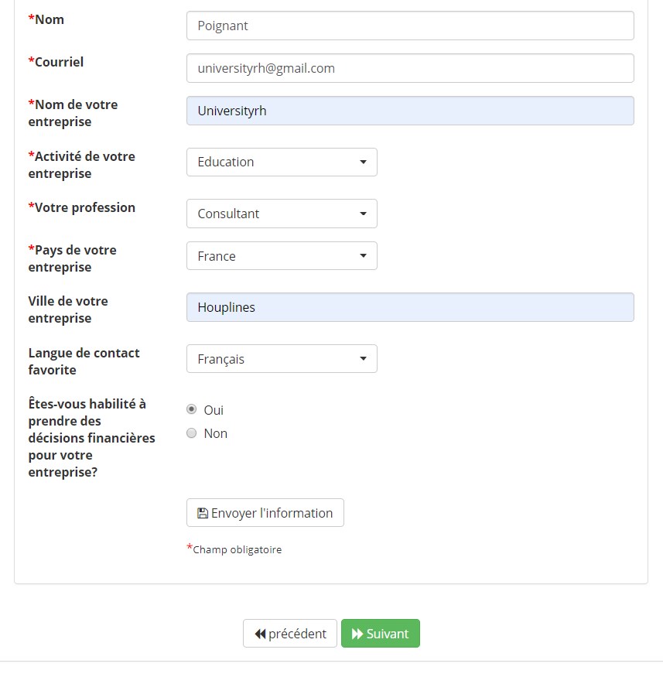
Task: Click the Oui option label
Action: point(214,410)
